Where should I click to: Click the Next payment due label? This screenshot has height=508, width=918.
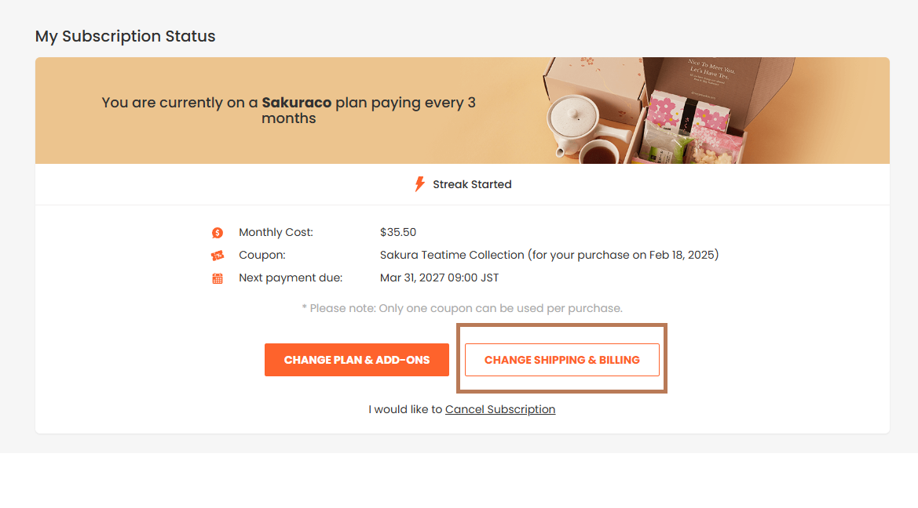point(291,278)
